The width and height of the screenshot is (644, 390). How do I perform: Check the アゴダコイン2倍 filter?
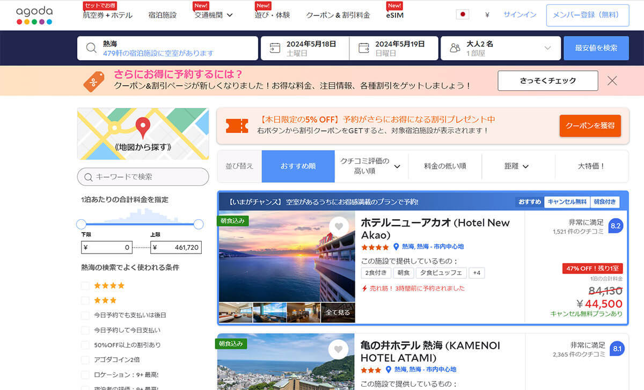(85, 359)
